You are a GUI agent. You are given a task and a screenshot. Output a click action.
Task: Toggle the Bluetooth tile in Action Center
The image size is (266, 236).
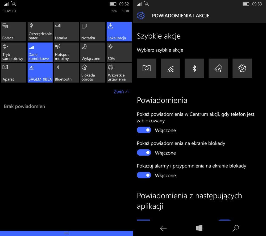[x=66, y=73]
